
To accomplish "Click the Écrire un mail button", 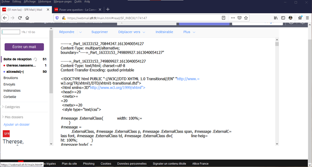I will point(24,47).
